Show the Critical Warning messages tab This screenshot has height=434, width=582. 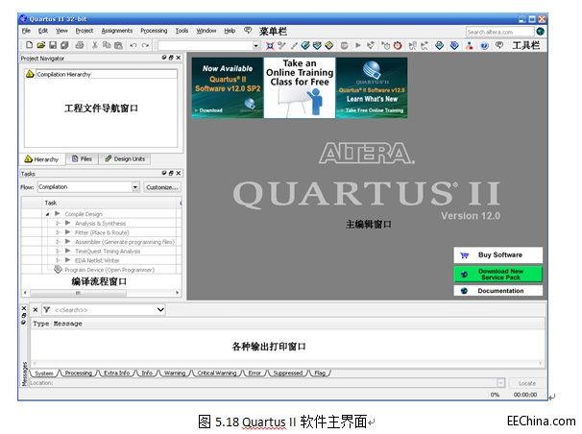[217, 373]
